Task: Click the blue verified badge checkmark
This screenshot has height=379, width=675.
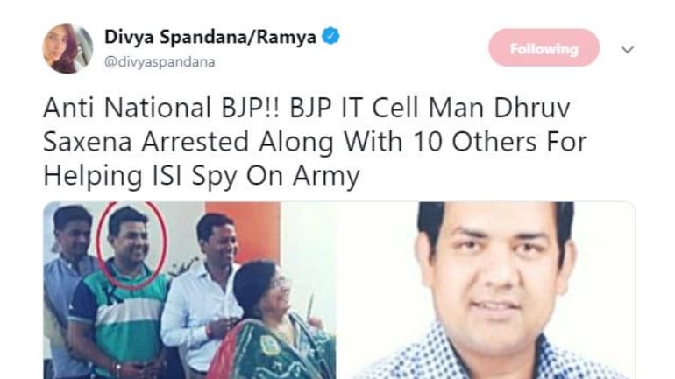Action: 330,36
